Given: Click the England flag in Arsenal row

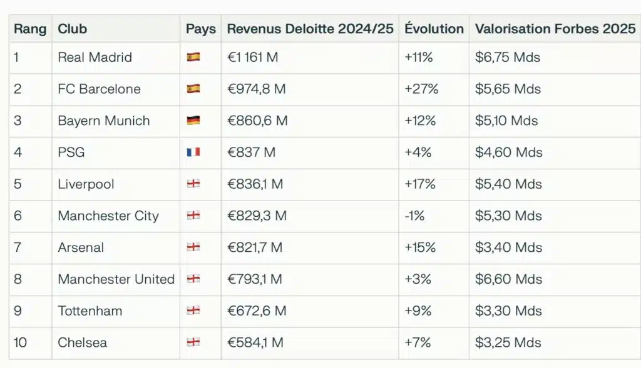Looking at the screenshot, I should coord(193,247).
